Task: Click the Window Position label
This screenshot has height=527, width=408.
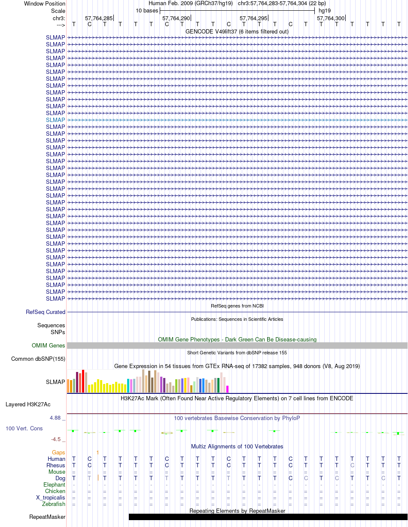Action: tap(45, 3)
